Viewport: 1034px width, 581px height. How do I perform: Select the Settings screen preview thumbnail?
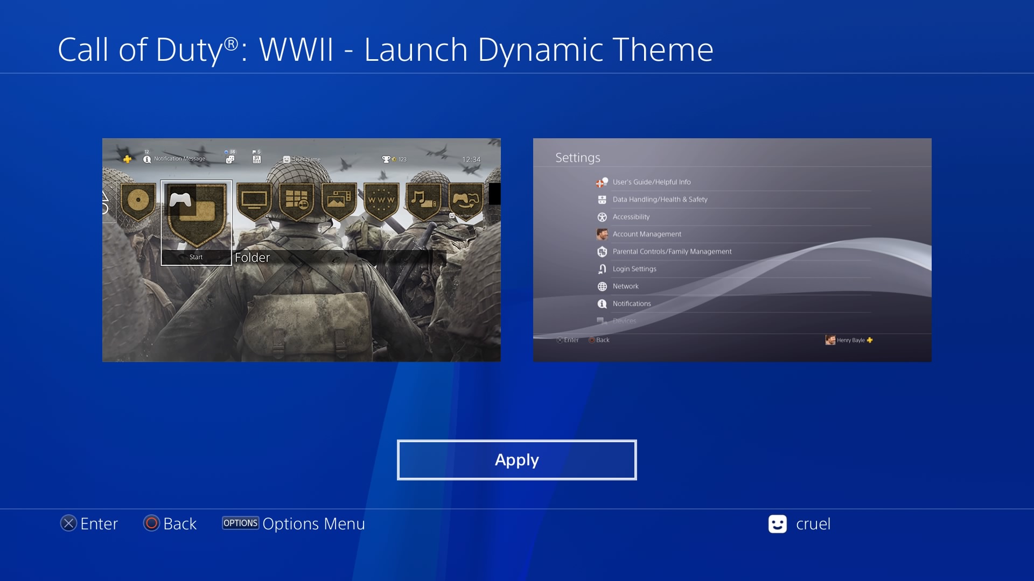(x=732, y=250)
